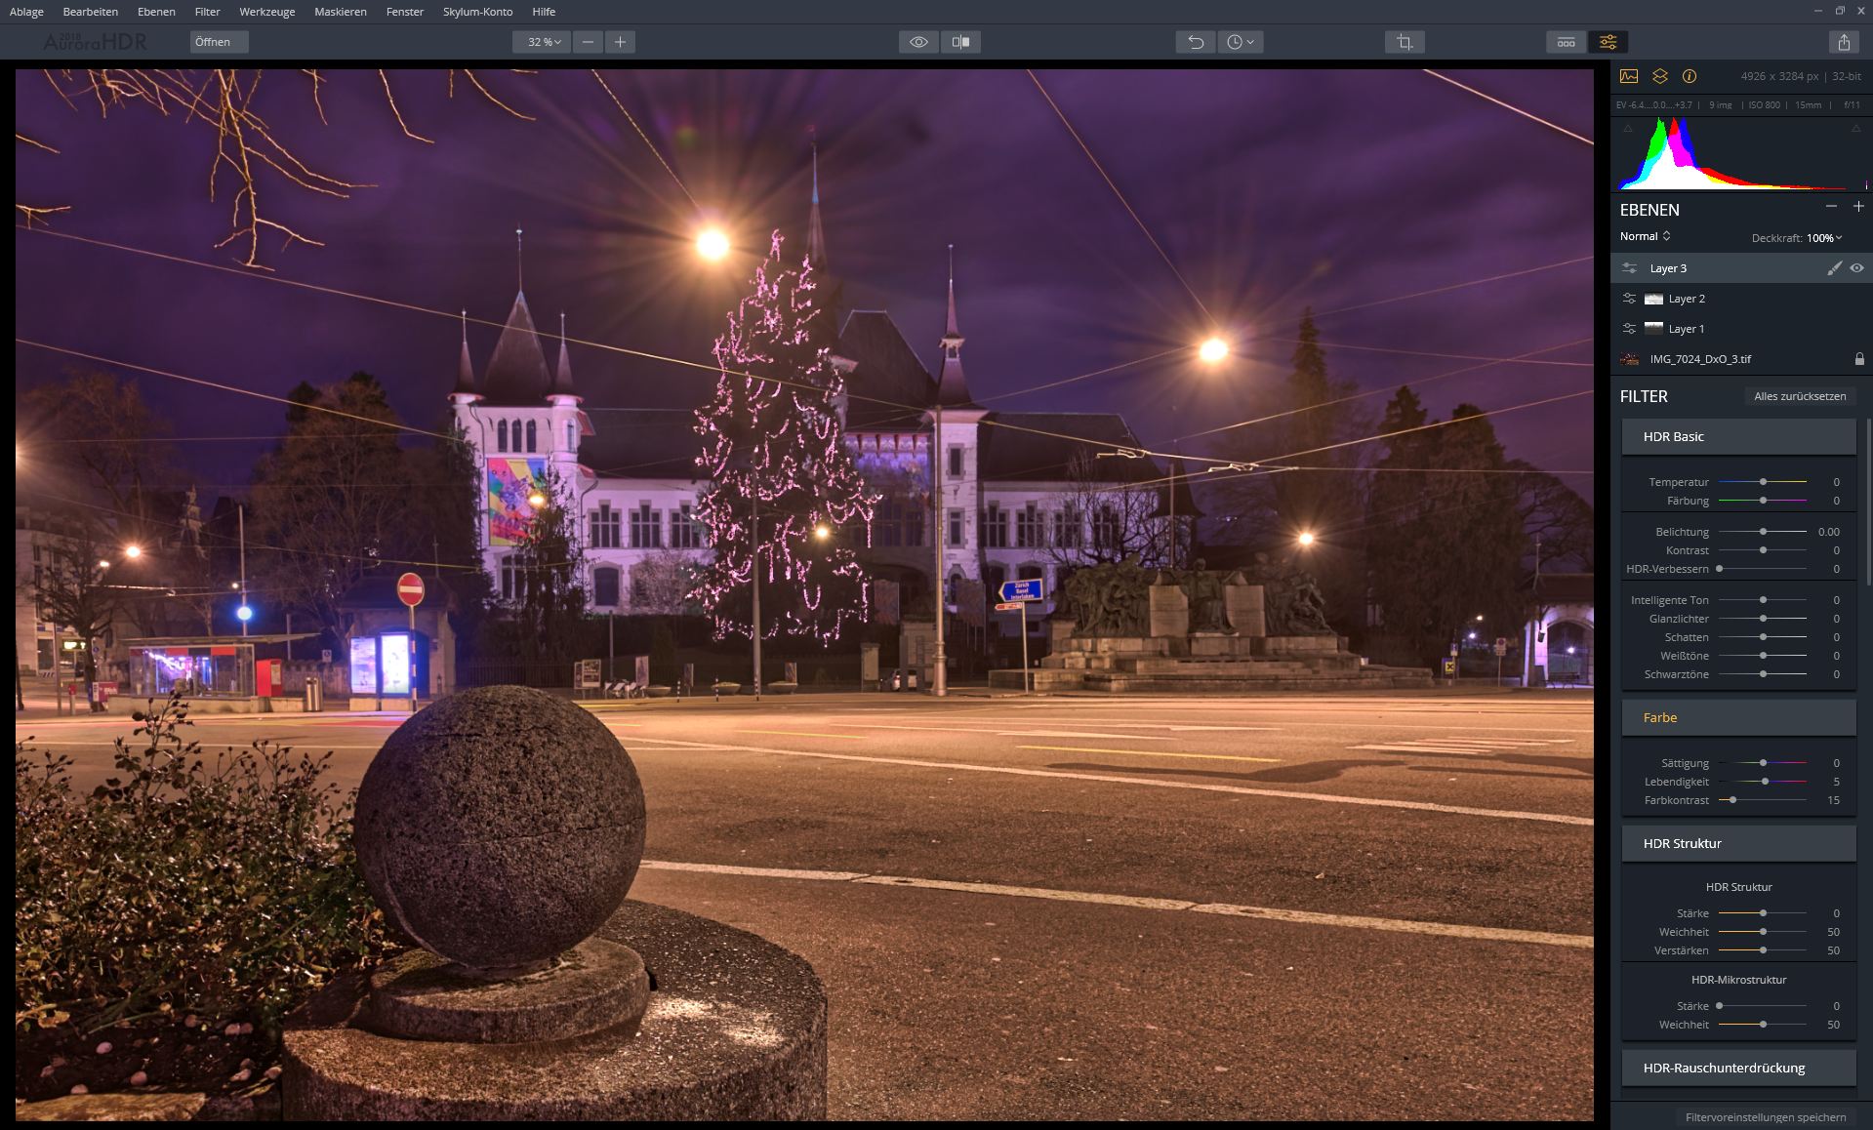Select the Crop tool
1873x1130 pixels.
(1405, 42)
